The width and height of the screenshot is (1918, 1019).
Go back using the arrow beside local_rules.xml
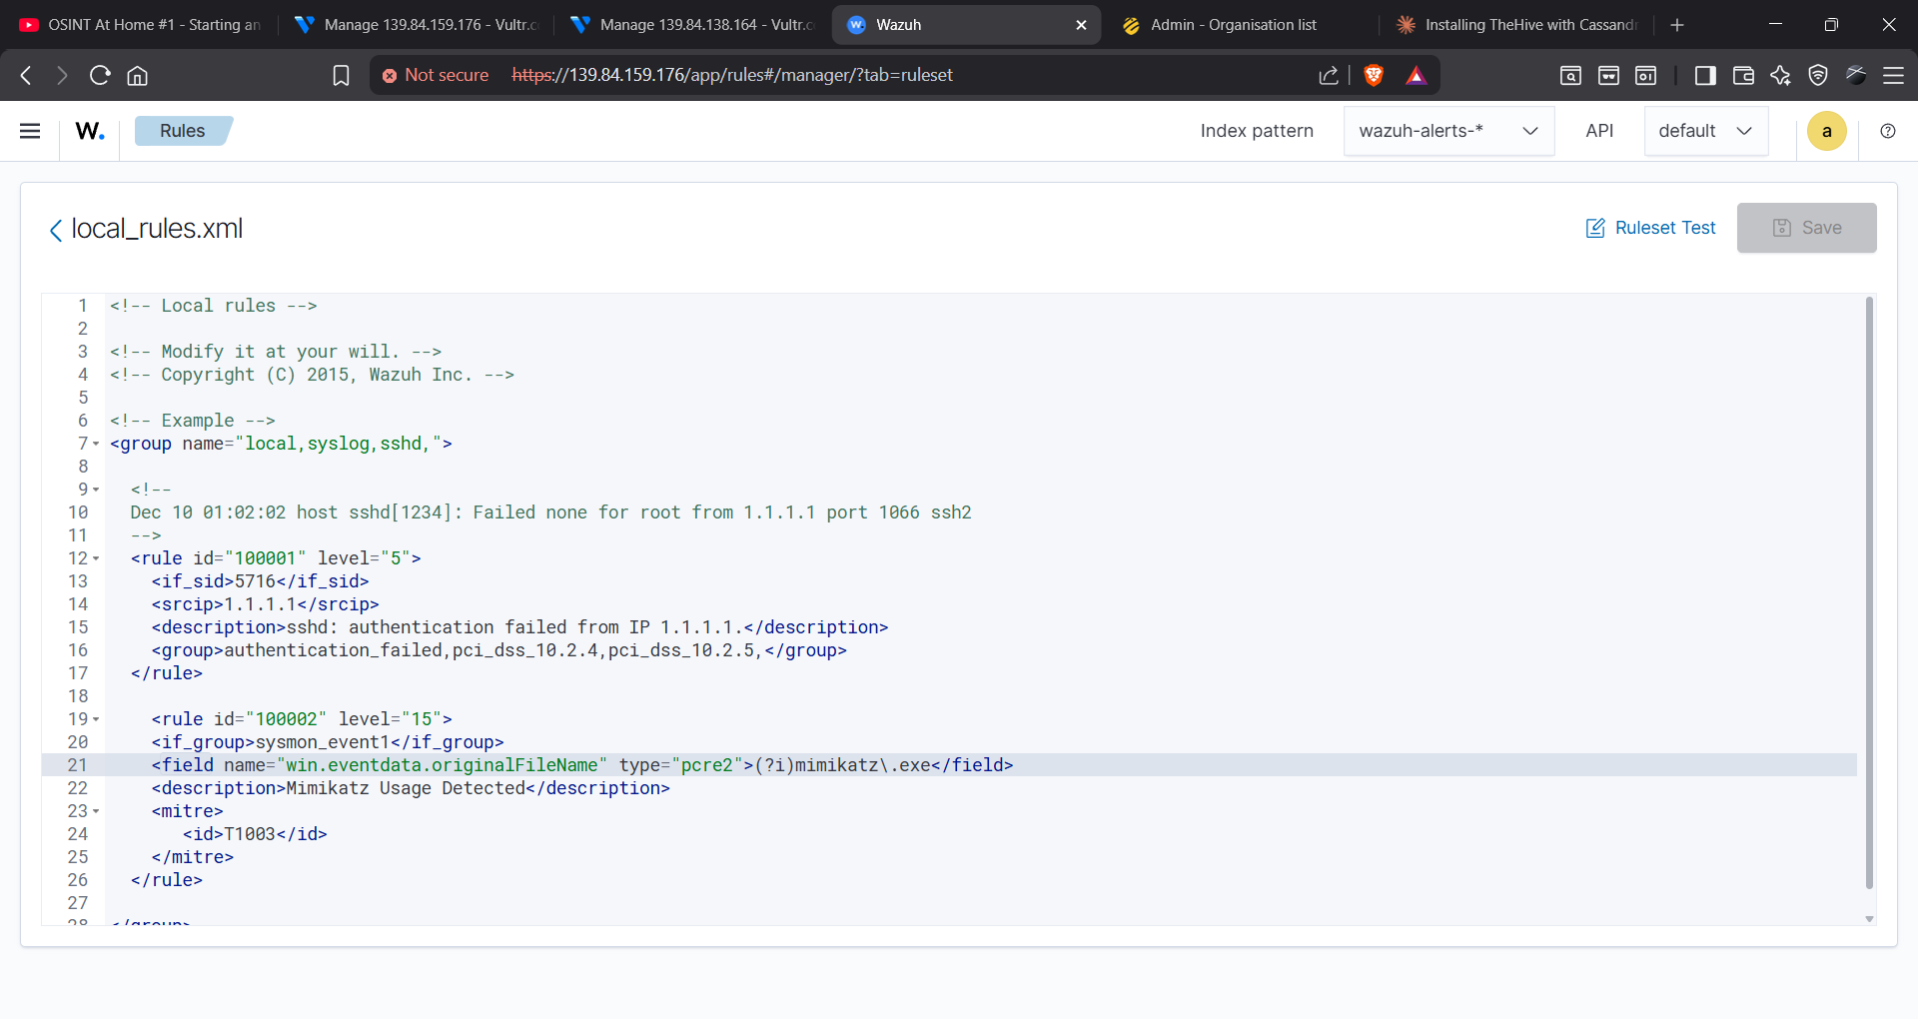(x=56, y=230)
